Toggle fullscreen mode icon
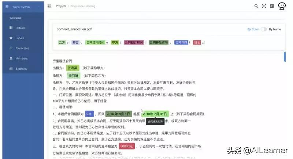293x159 pixels. coord(264,6)
